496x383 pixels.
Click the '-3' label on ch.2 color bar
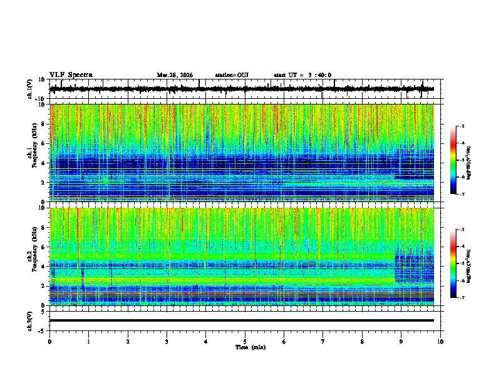[x=462, y=230]
